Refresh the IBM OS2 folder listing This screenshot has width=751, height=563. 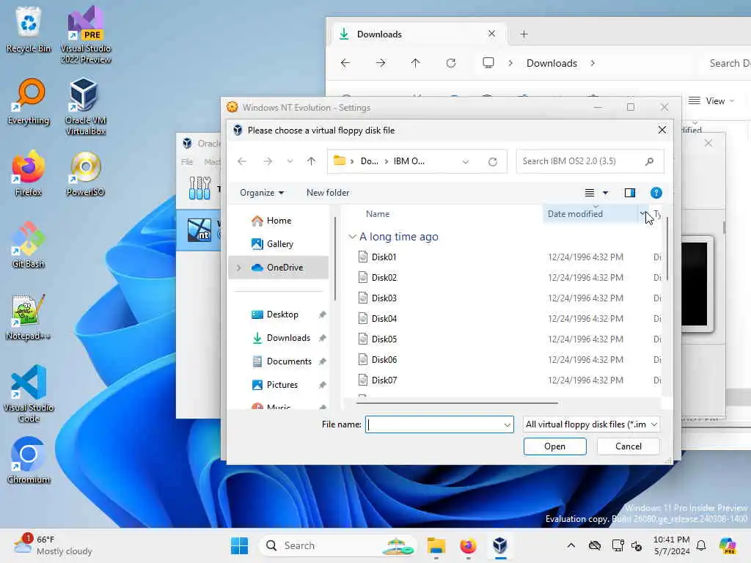pyautogui.click(x=492, y=162)
